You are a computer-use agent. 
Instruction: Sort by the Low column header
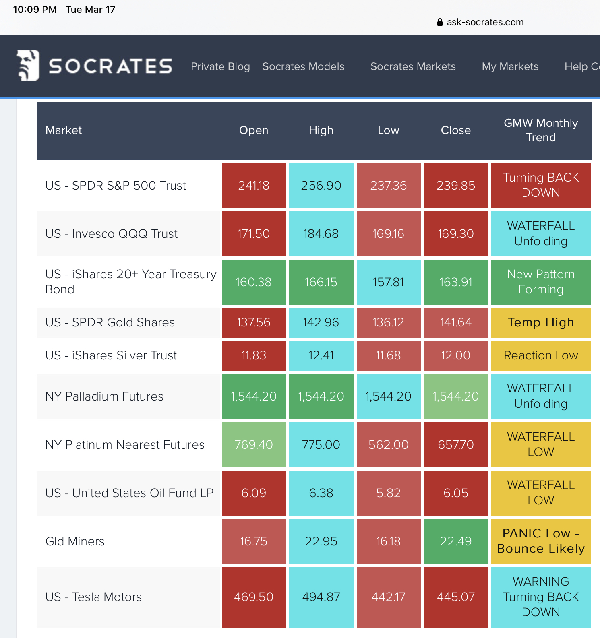[x=389, y=130]
